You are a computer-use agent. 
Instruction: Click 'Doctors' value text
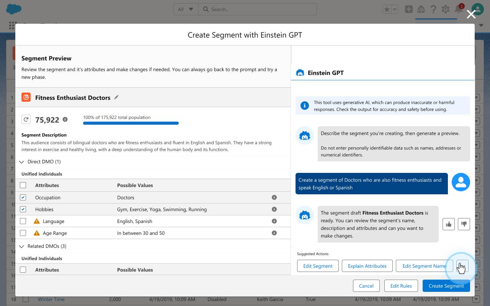pyautogui.click(x=126, y=197)
